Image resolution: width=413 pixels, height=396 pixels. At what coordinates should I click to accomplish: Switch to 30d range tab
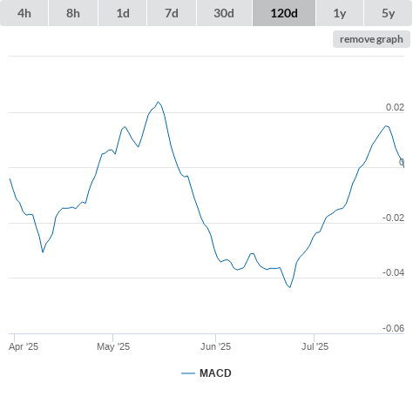(224, 13)
